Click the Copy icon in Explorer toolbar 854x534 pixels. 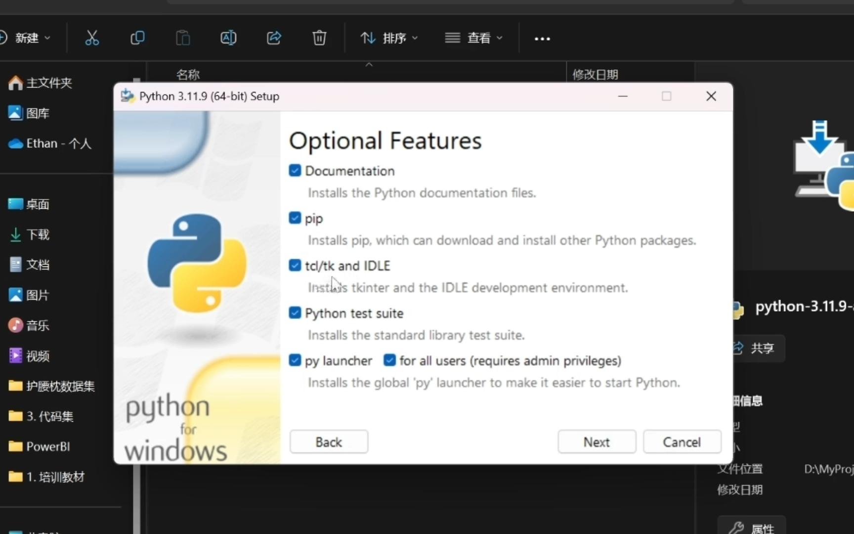pyautogui.click(x=137, y=38)
